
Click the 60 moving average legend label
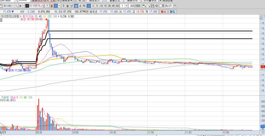tap(44, 16)
